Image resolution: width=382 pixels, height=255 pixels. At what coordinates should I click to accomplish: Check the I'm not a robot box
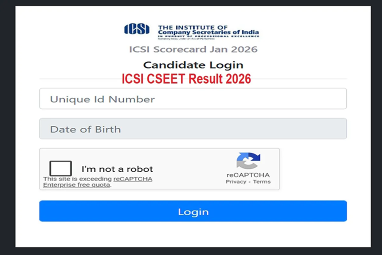60,168
